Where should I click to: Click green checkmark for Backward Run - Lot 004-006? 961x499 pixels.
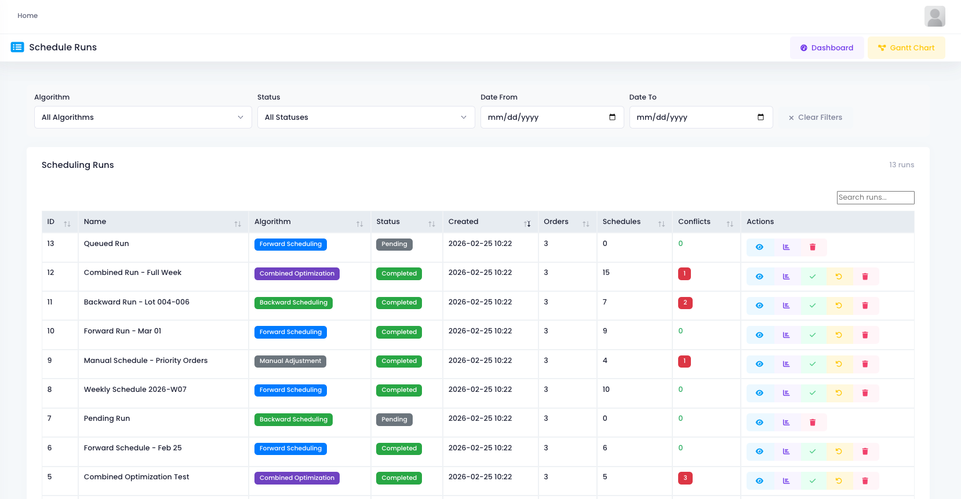813,306
